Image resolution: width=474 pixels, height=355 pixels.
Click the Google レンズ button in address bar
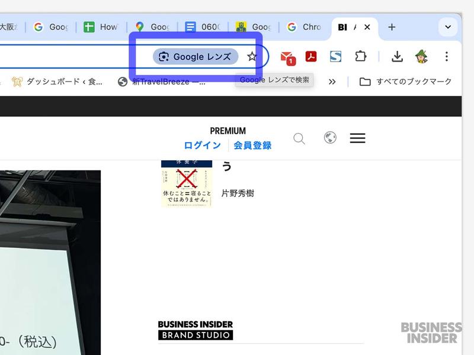196,56
